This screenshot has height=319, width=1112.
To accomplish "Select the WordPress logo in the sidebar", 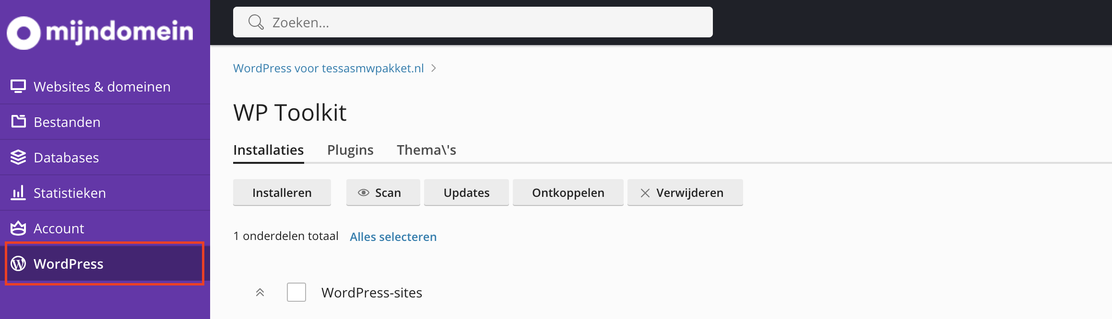I will 18,263.
